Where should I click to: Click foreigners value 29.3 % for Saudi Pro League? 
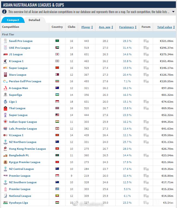127,41
